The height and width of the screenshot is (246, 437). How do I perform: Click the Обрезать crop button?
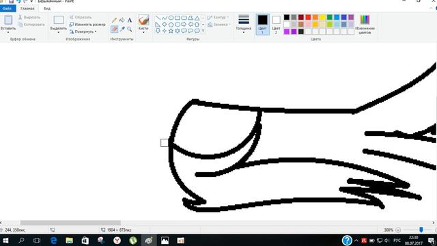81,17
